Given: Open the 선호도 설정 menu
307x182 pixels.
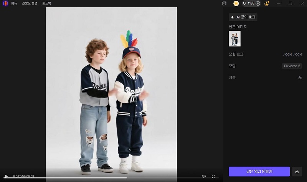Looking at the screenshot, I should click(30, 3).
